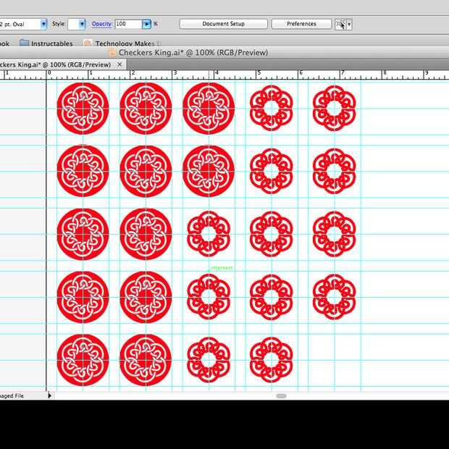The height and width of the screenshot is (449, 449).
Task: Click the Opacity value field showing 100
Action: coord(128,24)
